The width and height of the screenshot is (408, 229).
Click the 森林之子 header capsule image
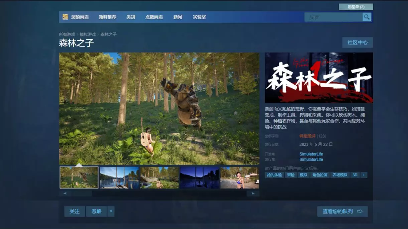click(x=319, y=78)
